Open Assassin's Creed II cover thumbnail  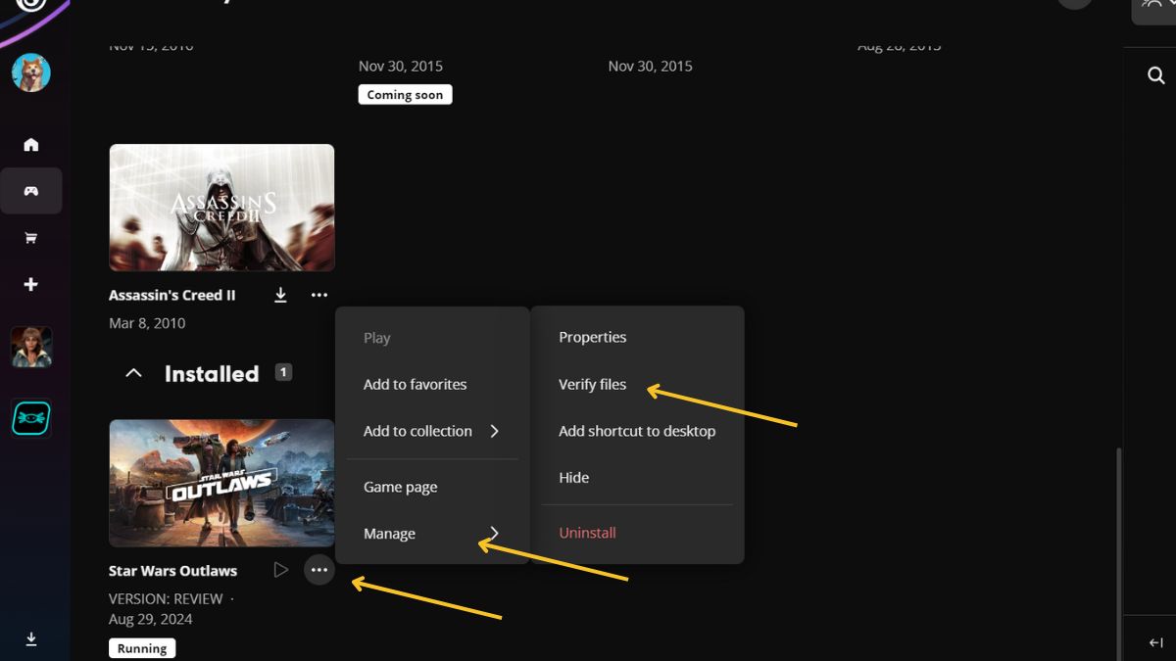click(x=221, y=208)
